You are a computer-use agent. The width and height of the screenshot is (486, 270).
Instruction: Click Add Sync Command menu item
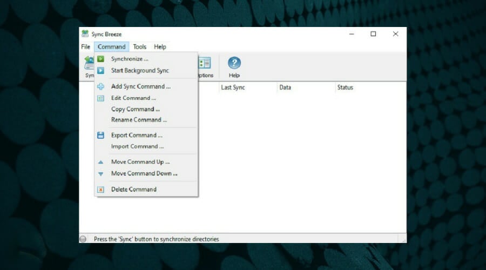coord(140,86)
